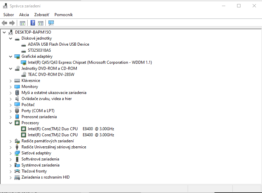The height and width of the screenshot is (193, 262).
Task: Click the Radiče pamäťových zariadení icon
Action: (17, 141)
